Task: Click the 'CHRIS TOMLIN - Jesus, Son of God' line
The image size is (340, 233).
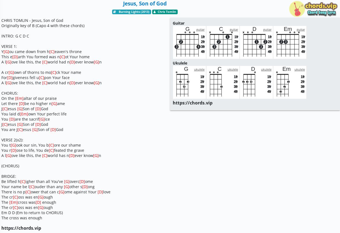Action: (x=32, y=21)
